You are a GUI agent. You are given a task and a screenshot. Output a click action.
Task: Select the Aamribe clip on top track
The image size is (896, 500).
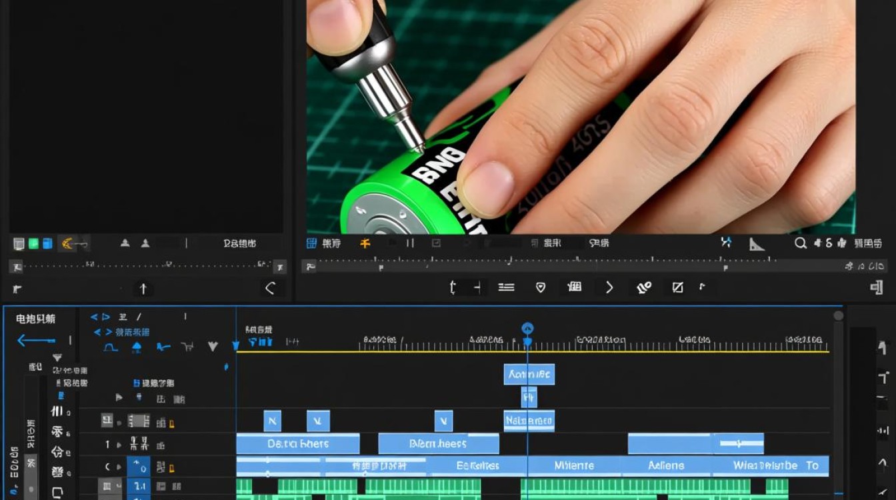click(529, 375)
